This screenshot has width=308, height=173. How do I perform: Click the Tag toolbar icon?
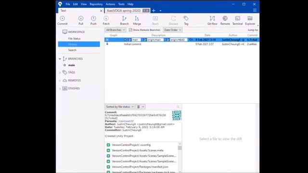click(x=186, y=20)
